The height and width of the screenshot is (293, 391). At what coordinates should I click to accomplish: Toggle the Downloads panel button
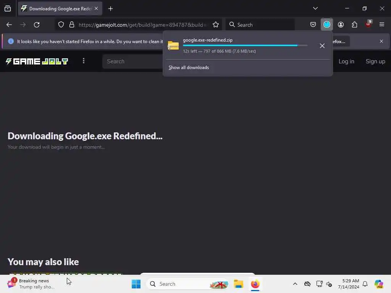(327, 24)
